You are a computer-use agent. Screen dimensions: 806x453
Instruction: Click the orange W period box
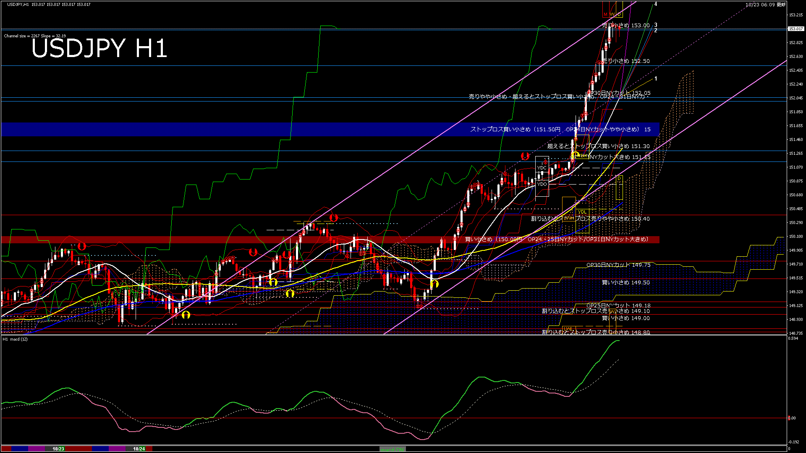pos(612,15)
